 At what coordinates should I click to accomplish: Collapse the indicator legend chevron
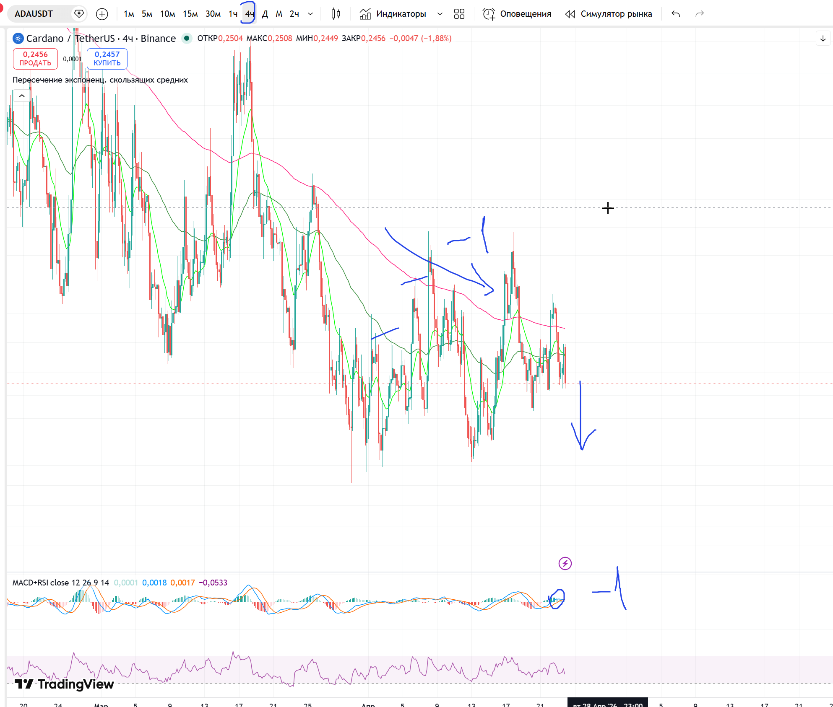point(22,96)
